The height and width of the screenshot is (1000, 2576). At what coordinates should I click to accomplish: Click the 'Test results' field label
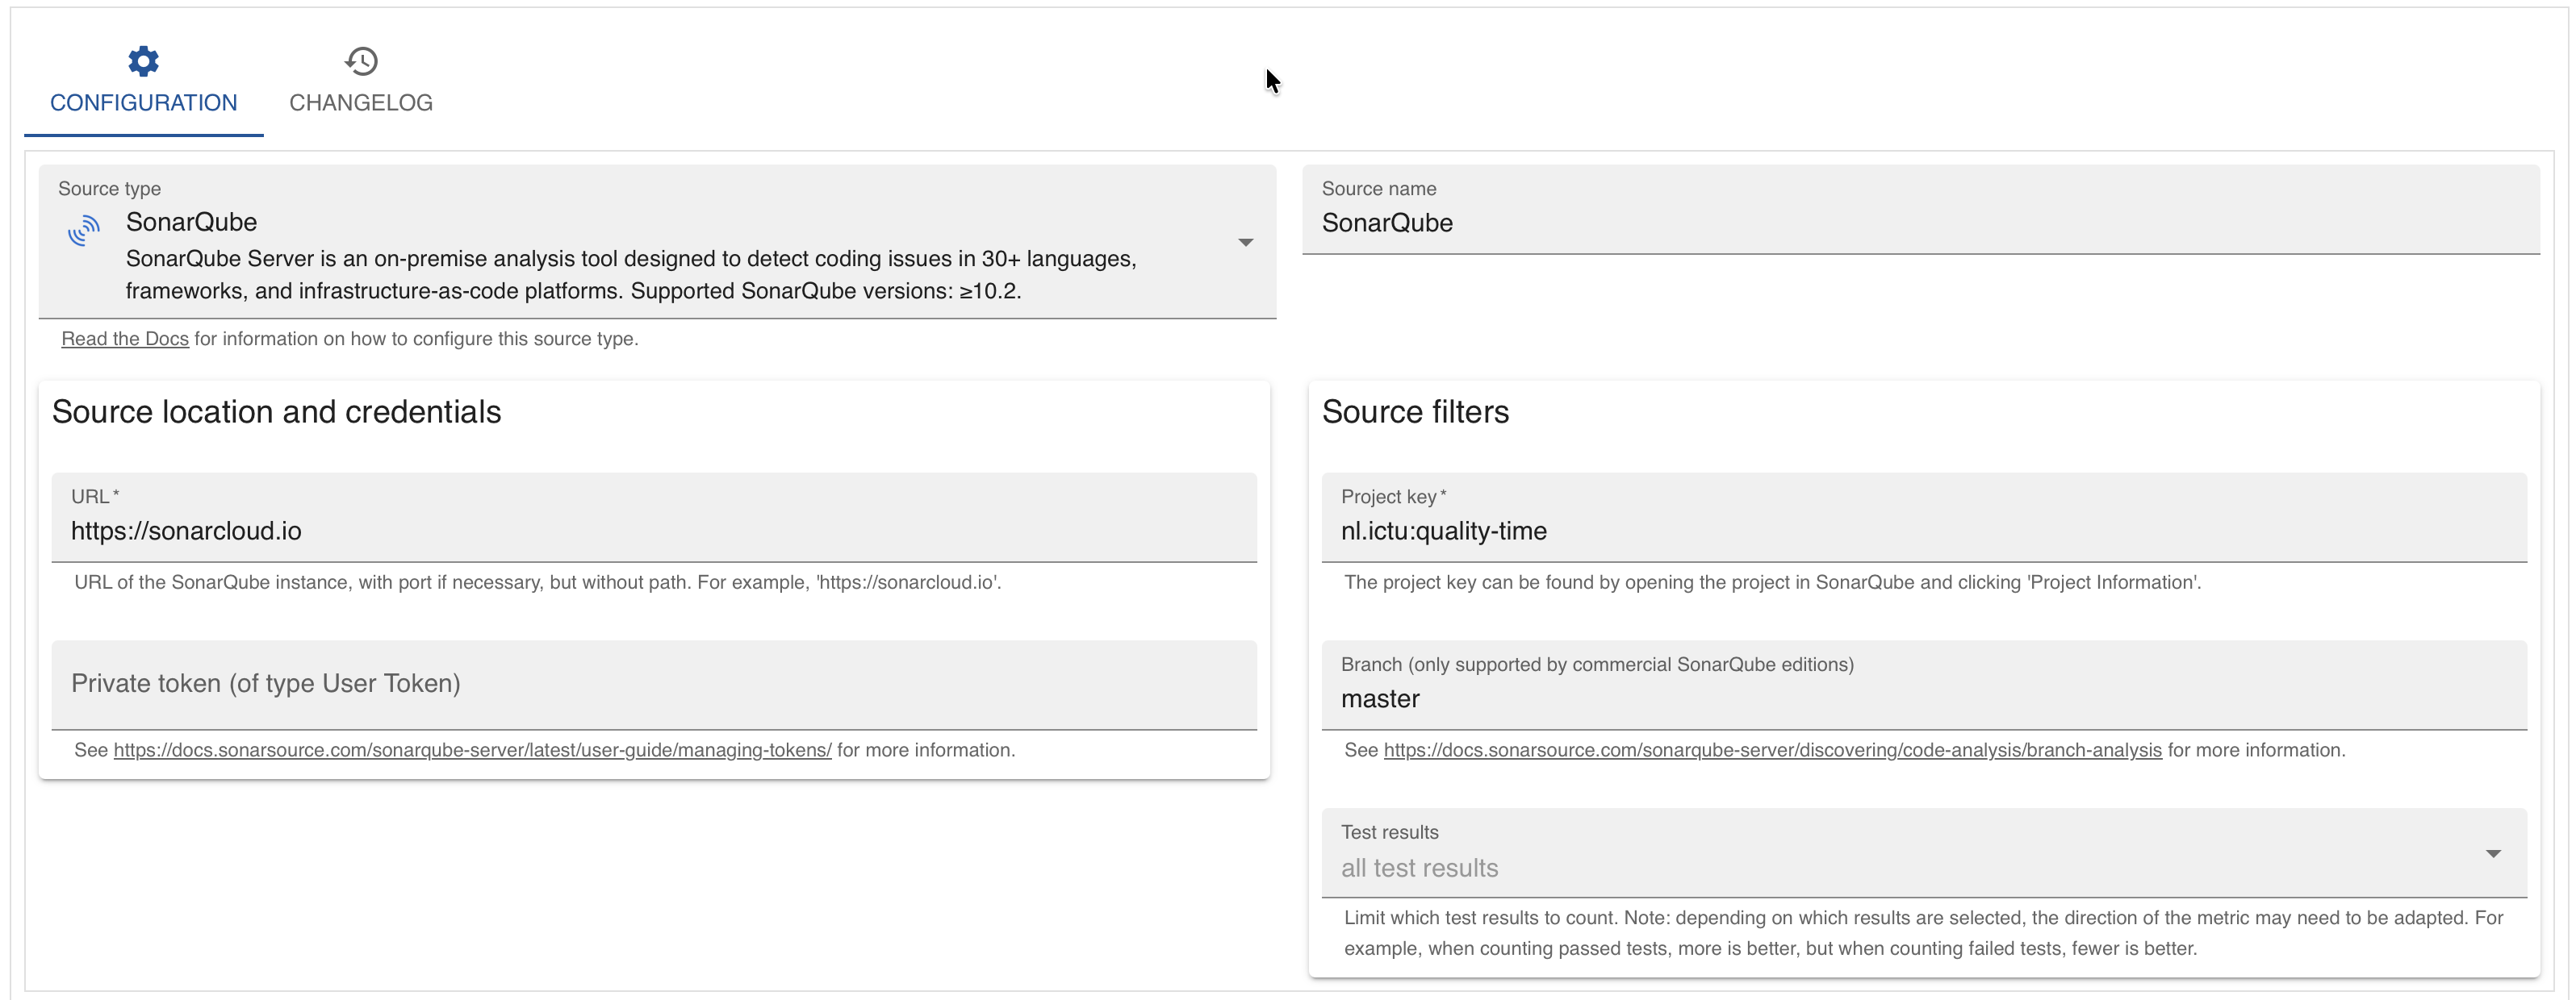pos(1389,832)
